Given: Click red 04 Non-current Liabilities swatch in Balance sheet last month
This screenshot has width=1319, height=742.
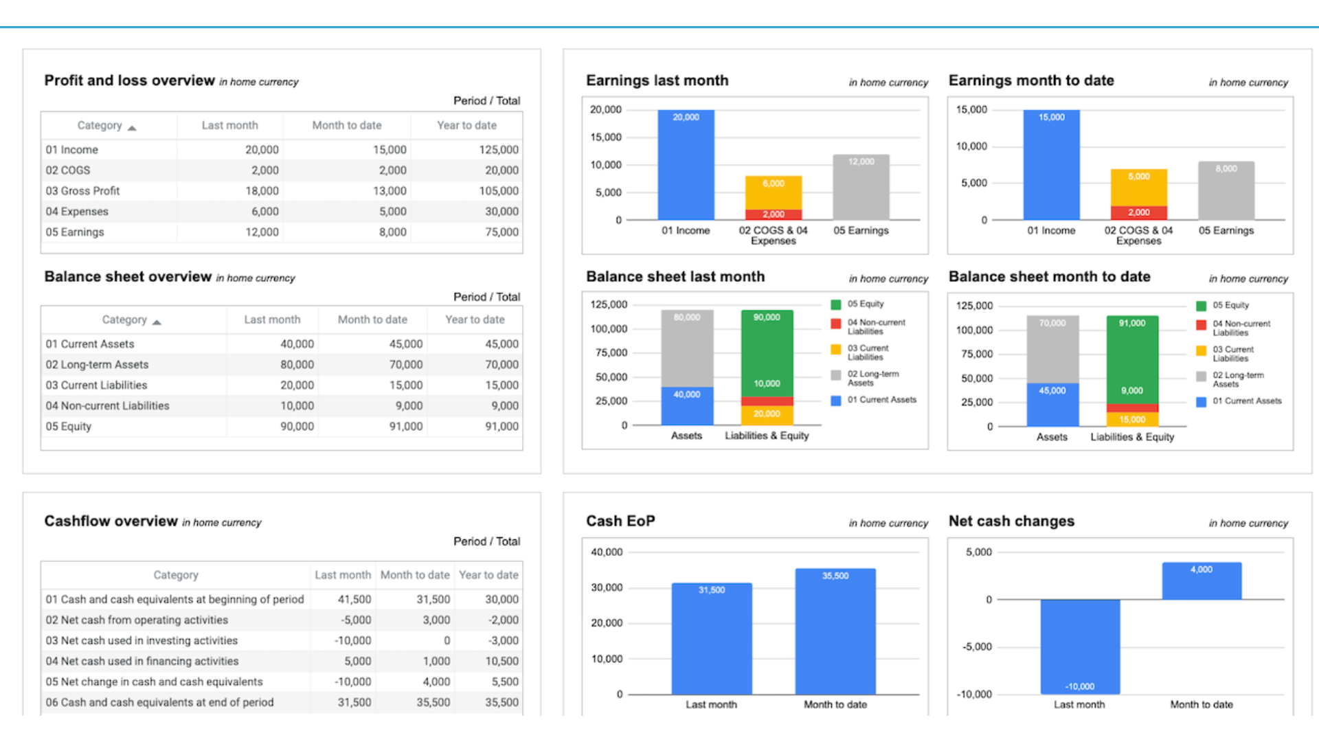Looking at the screenshot, I should [x=835, y=324].
